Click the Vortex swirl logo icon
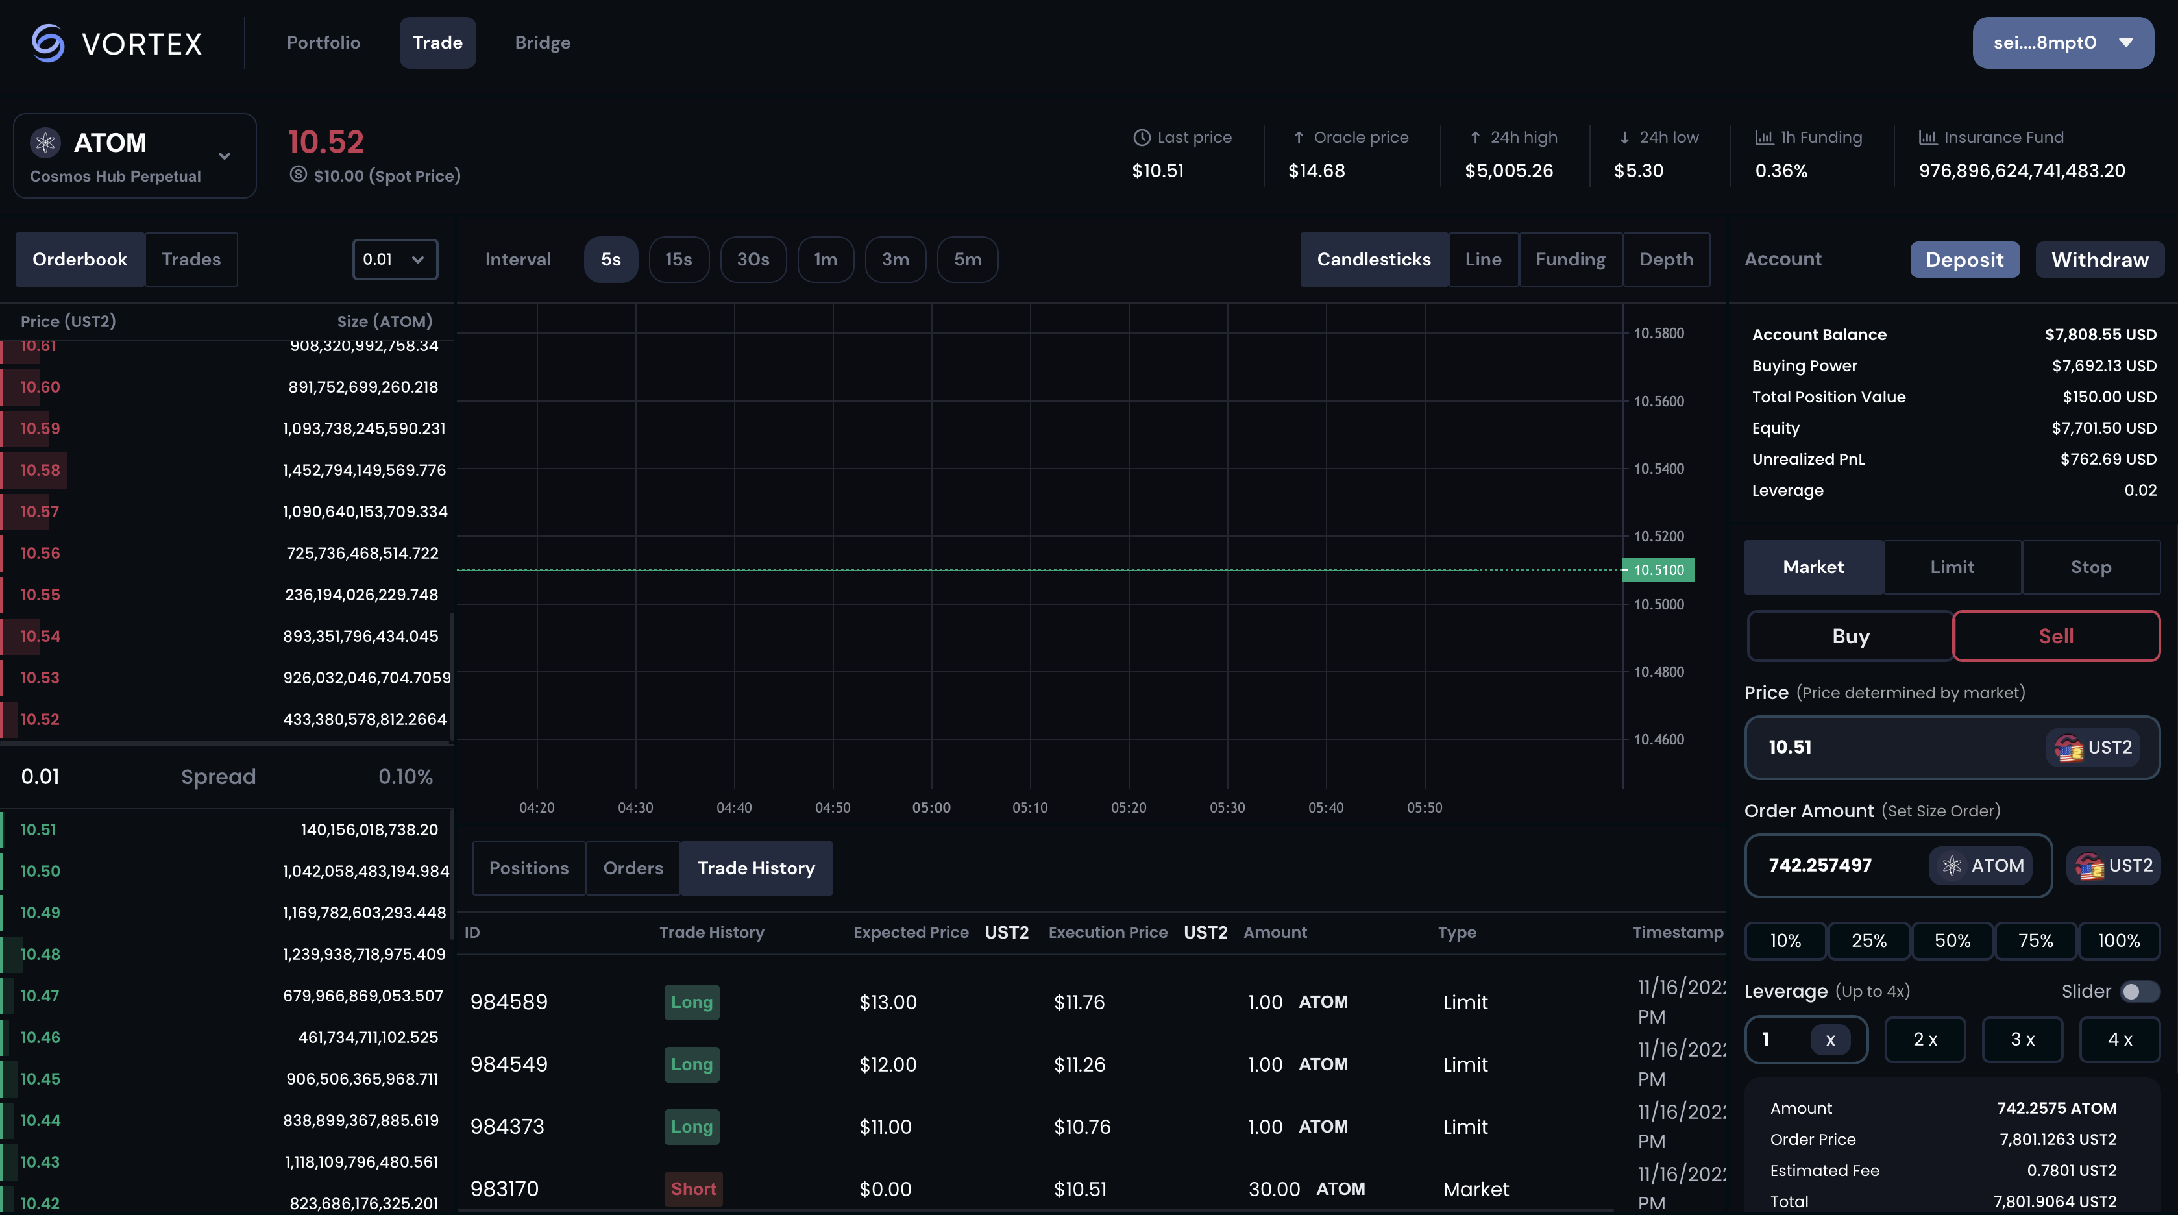Viewport: 2178px width, 1215px height. (48, 42)
